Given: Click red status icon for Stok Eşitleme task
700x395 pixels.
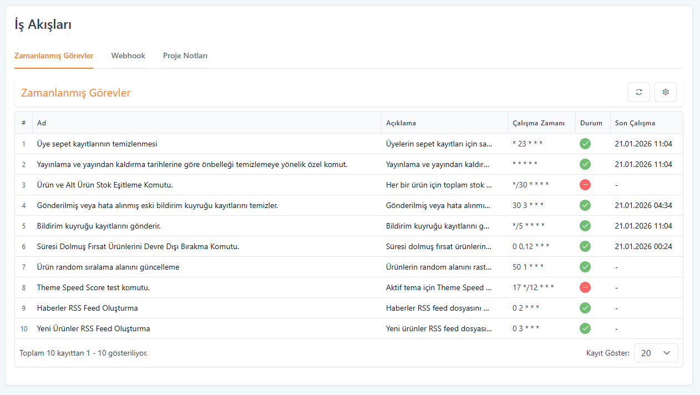Looking at the screenshot, I should point(585,185).
